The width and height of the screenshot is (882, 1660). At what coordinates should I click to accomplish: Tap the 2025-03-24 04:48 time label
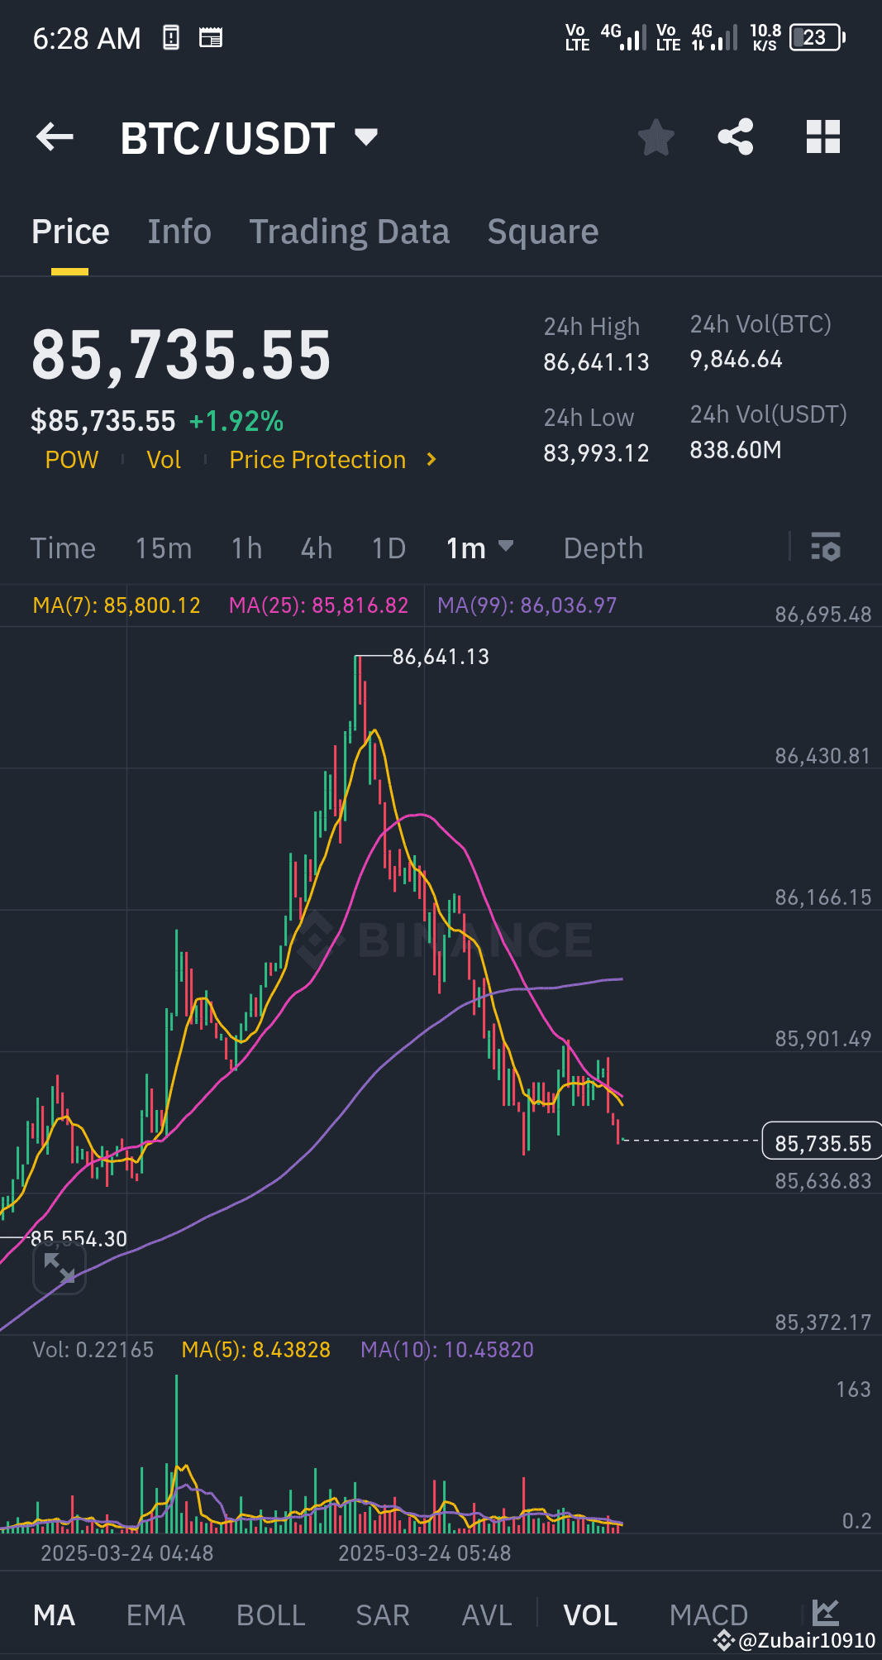tap(127, 1553)
